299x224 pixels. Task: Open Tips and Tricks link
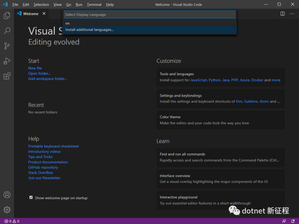[x=40, y=157]
